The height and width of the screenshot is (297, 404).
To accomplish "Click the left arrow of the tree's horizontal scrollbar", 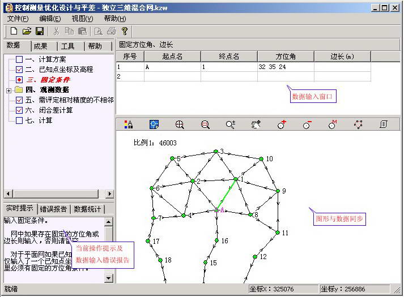I will (8, 193).
